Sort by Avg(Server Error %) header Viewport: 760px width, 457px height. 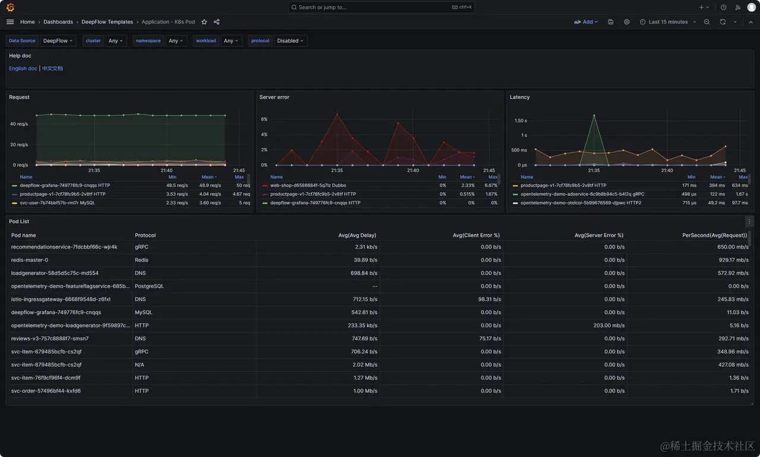point(599,236)
